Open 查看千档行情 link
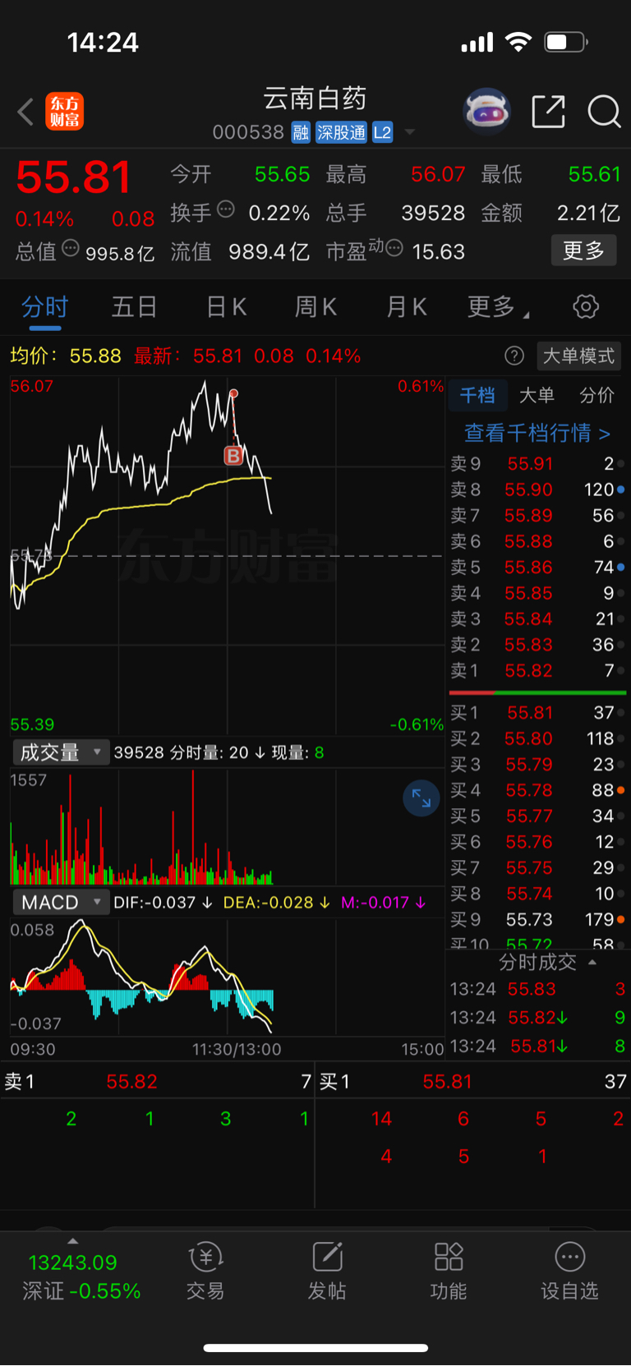The height and width of the screenshot is (1366, 631). (537, 433)
